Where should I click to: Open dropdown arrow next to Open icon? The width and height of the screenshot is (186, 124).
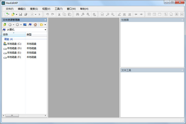click(16, 15)
